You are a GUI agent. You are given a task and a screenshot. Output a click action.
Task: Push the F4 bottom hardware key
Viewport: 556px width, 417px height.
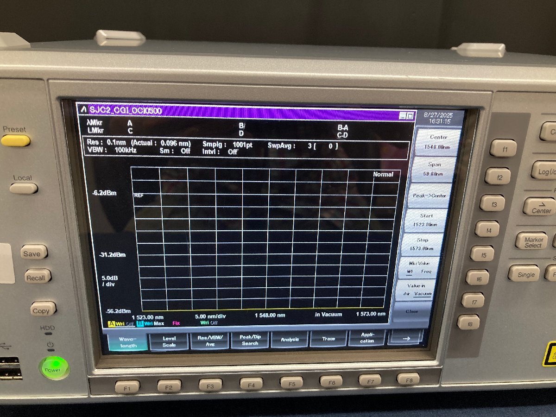click(251, 383)
